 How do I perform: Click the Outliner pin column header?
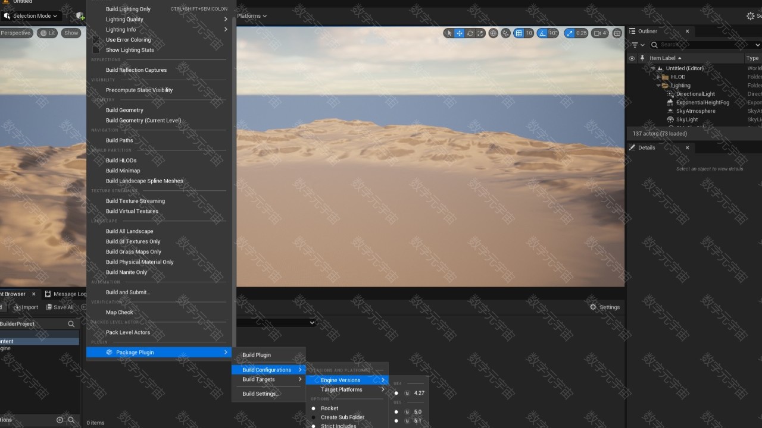click(x=642, y=58)
